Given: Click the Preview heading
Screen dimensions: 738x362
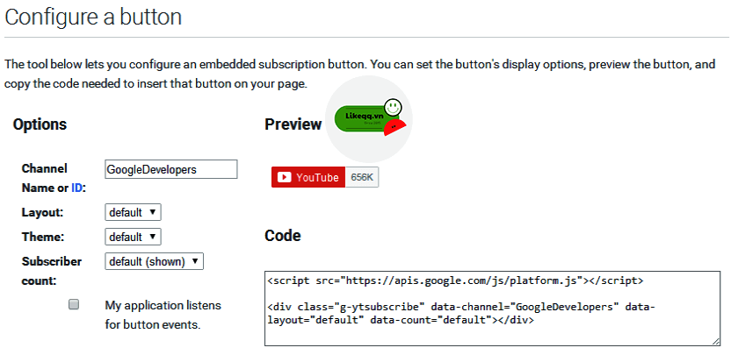Looking at the screenshot, I should [x=293, y=124].
